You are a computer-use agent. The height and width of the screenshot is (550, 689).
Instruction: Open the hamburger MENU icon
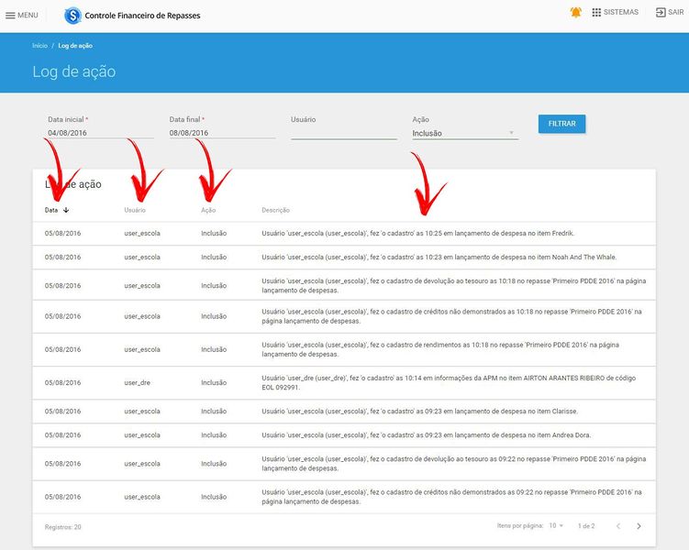click(x=10, y=16)
